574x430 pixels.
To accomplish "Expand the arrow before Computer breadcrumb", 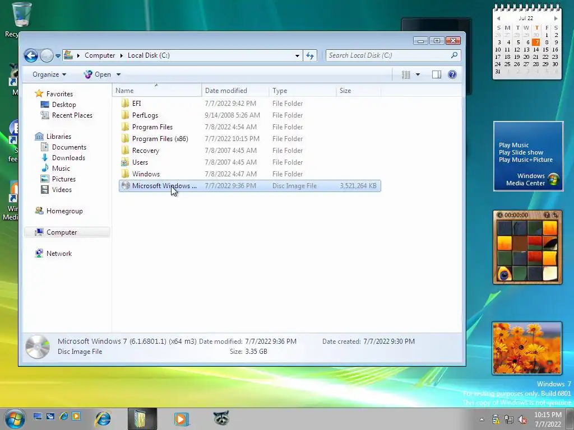I will pos(78,55).
